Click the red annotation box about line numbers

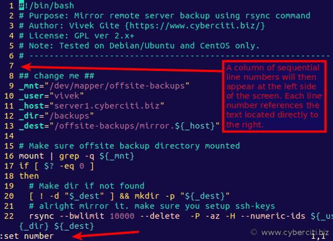(x=274, y=96)
